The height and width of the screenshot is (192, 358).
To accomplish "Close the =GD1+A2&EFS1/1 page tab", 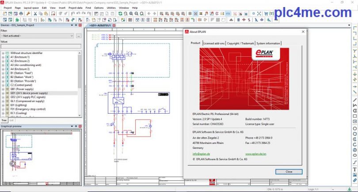I will pyautogui.click(x=114, y=26).
